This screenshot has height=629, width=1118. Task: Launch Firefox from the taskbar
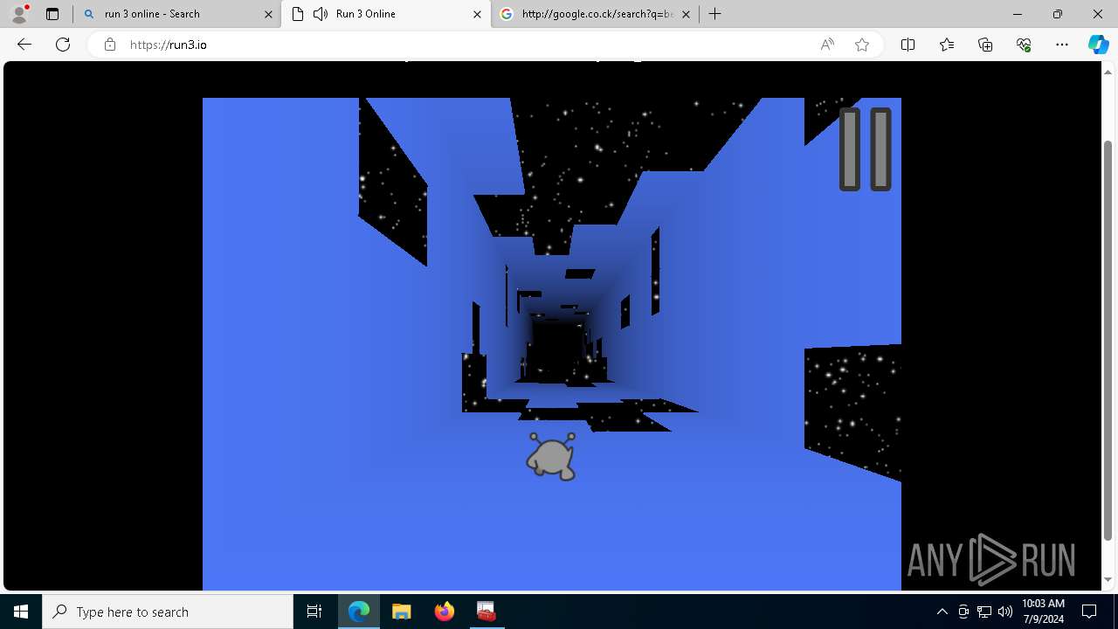(445, 612)
